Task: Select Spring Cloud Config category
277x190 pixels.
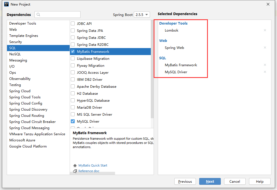Action: point(38,103)
